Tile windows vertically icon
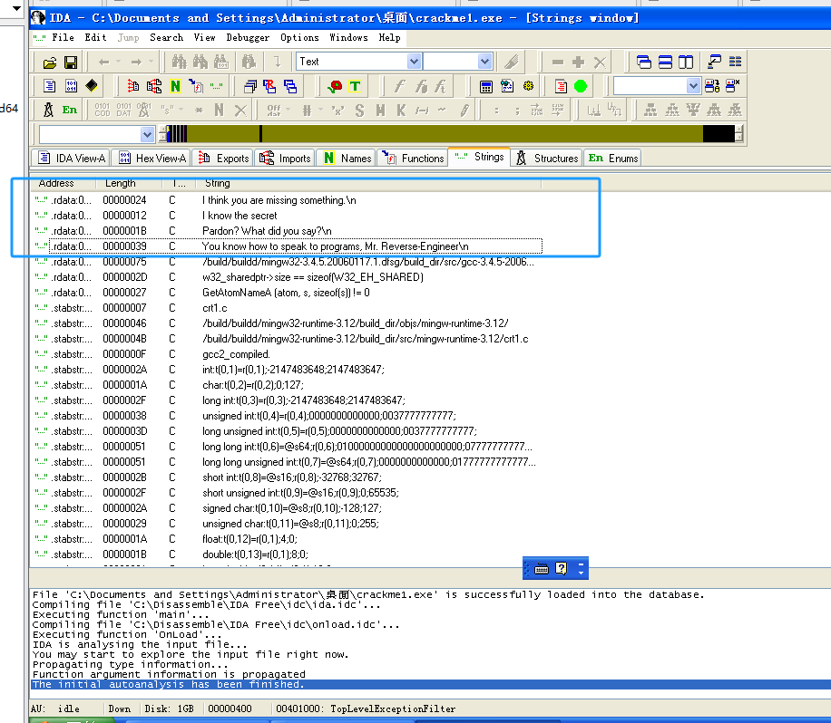This screenshot has height=723, width=831. click(x=686, y=62)
